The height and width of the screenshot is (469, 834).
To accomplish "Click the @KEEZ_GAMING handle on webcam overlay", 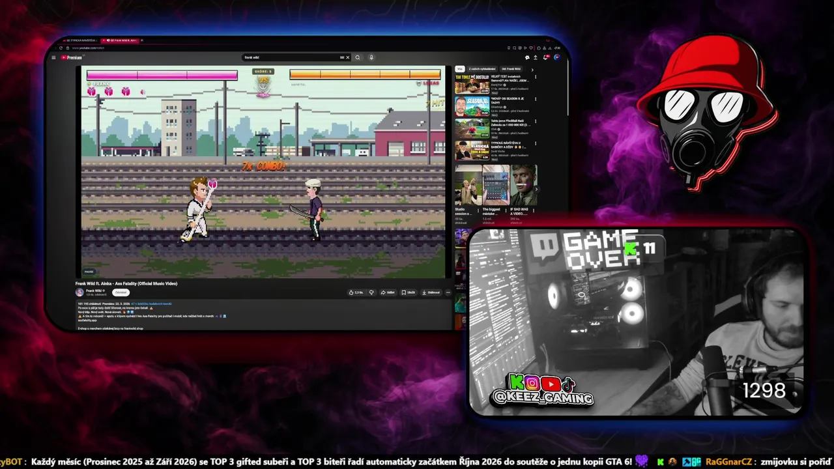I will [543, 398].
